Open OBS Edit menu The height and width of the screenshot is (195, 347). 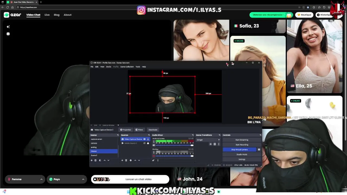(97, 67)
